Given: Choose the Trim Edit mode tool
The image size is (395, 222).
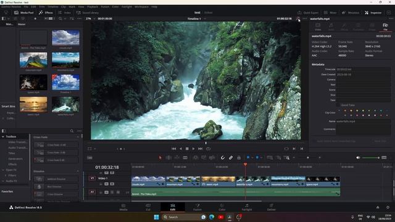Looking at the screenshot, I should point(168,158).
